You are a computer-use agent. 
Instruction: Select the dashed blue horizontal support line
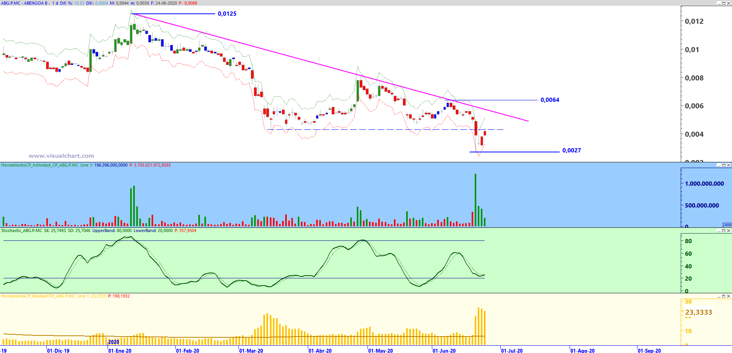pyautogui.click(x=385, y=130)
